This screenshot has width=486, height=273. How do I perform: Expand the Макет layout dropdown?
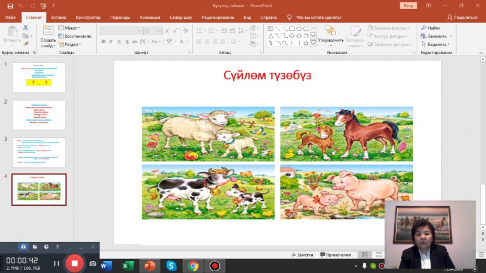[x=70, y=28]
